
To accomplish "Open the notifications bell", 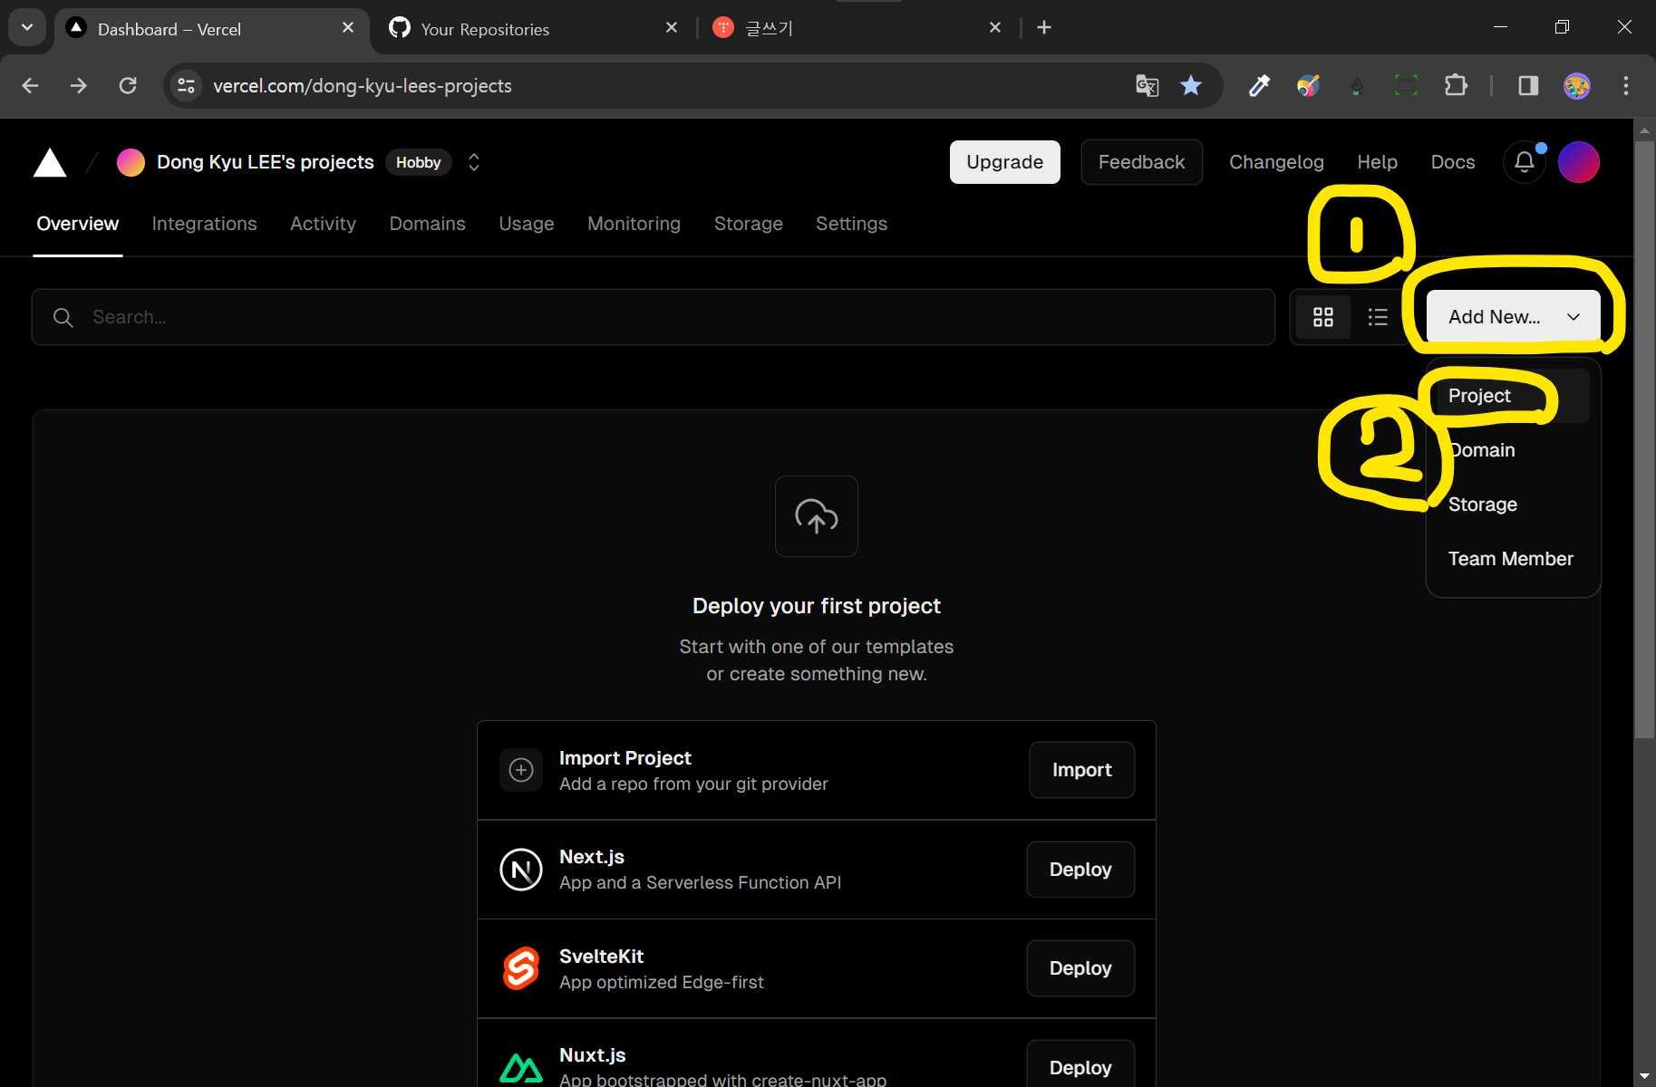I will 1525,163.
